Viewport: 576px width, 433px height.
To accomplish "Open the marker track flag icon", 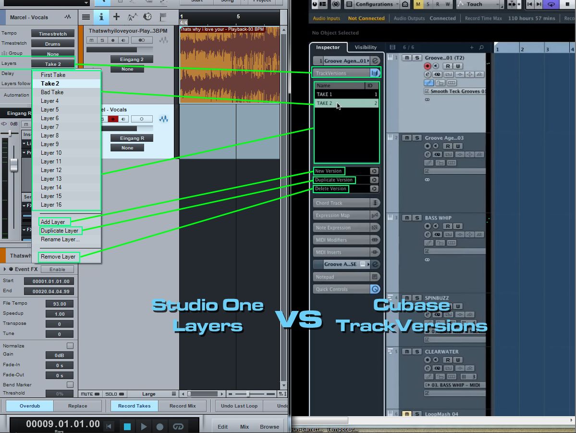I will point(163,17).
